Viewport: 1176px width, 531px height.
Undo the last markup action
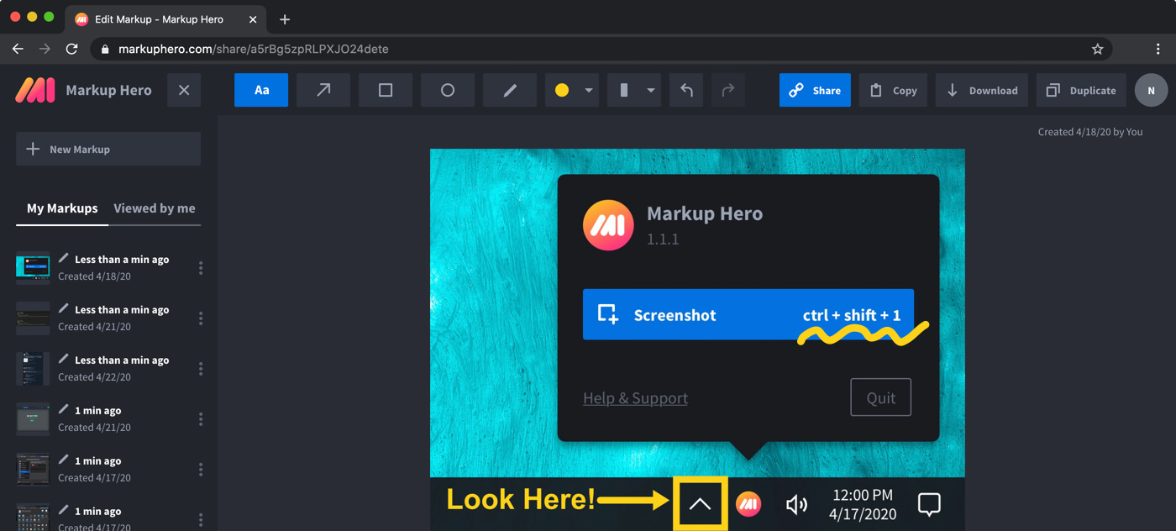(687, 90)
